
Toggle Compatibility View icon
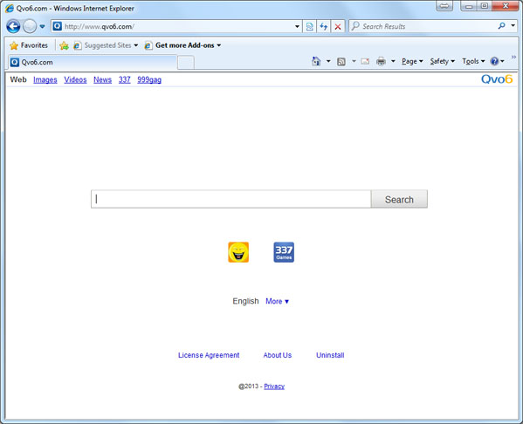pyautogui.click(x=310, y=27)
